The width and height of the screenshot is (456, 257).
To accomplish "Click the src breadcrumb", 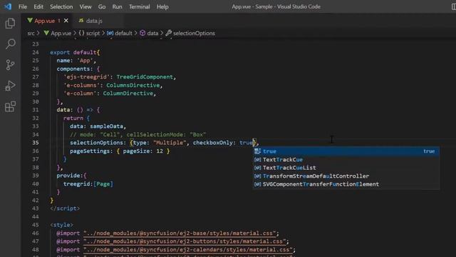I will point(31,34).
